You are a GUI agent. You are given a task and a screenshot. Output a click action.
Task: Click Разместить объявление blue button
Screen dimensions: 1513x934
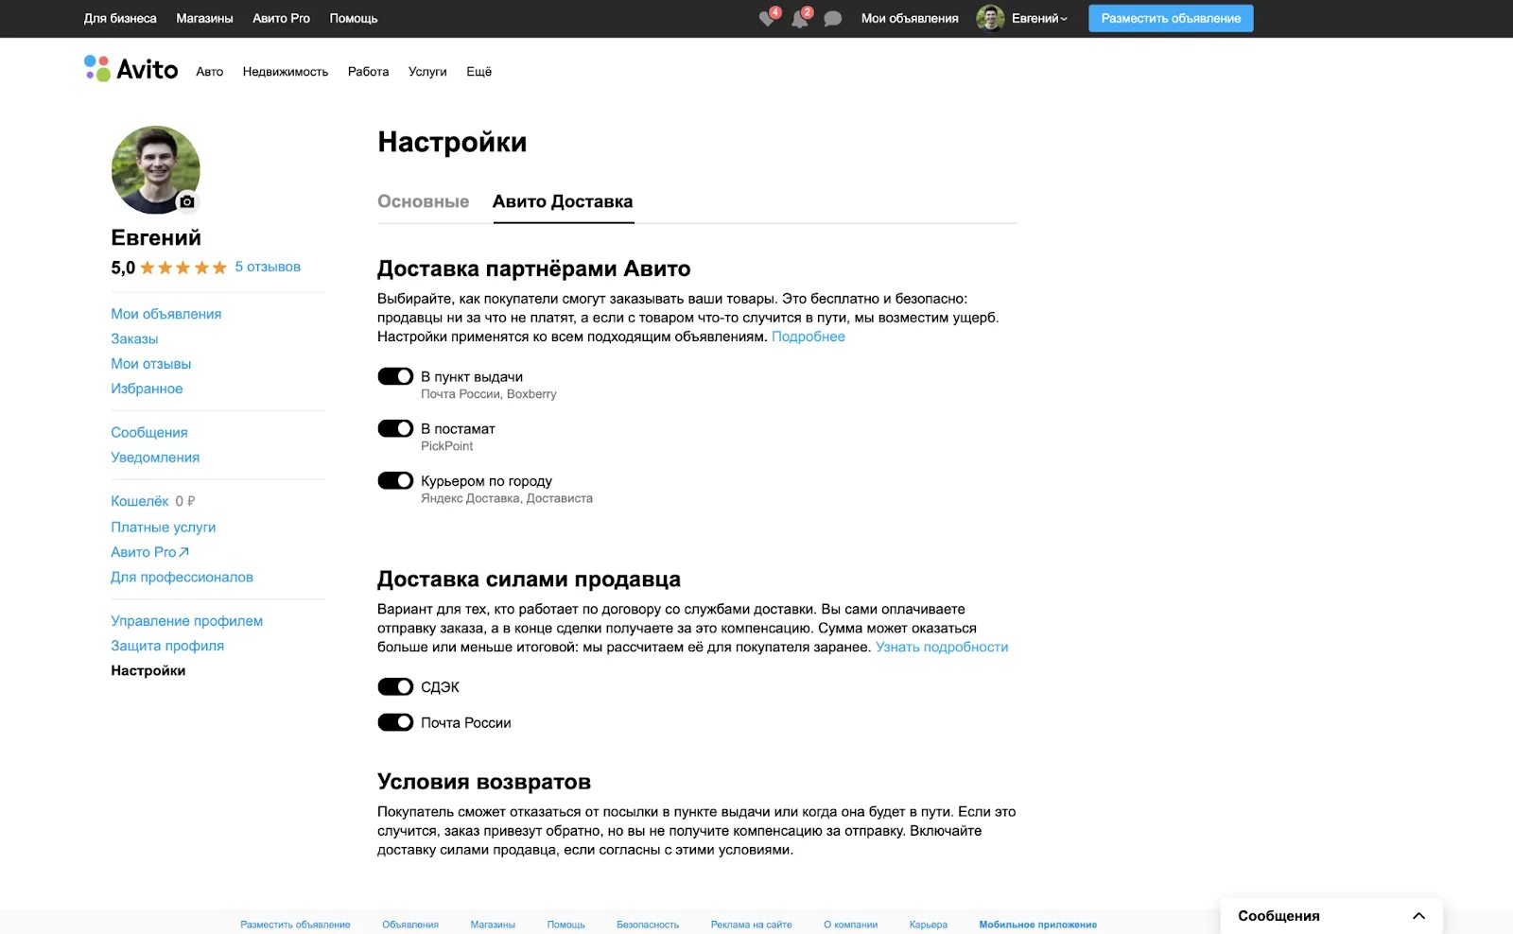tap(1171, 18)
